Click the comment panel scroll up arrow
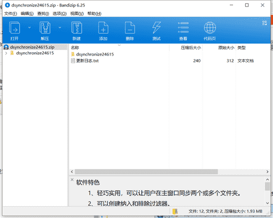The image size is (273, 218). [267, 180]
